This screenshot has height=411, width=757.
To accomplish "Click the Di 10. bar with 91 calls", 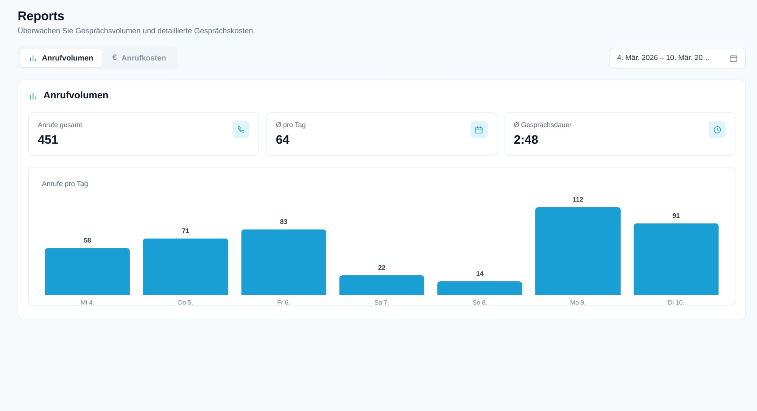I will (676, 259).
